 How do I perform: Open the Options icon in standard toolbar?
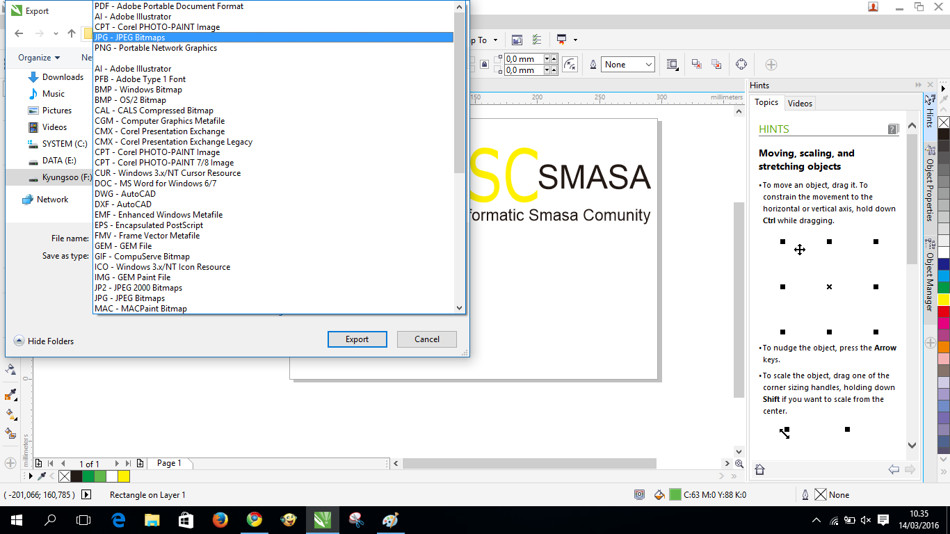(517, 40)
